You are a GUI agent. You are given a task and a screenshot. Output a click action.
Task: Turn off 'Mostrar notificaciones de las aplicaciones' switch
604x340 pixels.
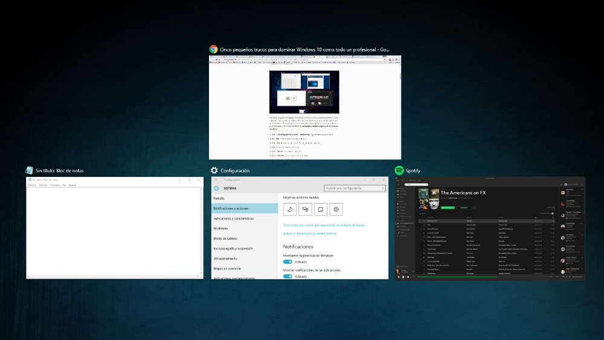click(288, 277)
